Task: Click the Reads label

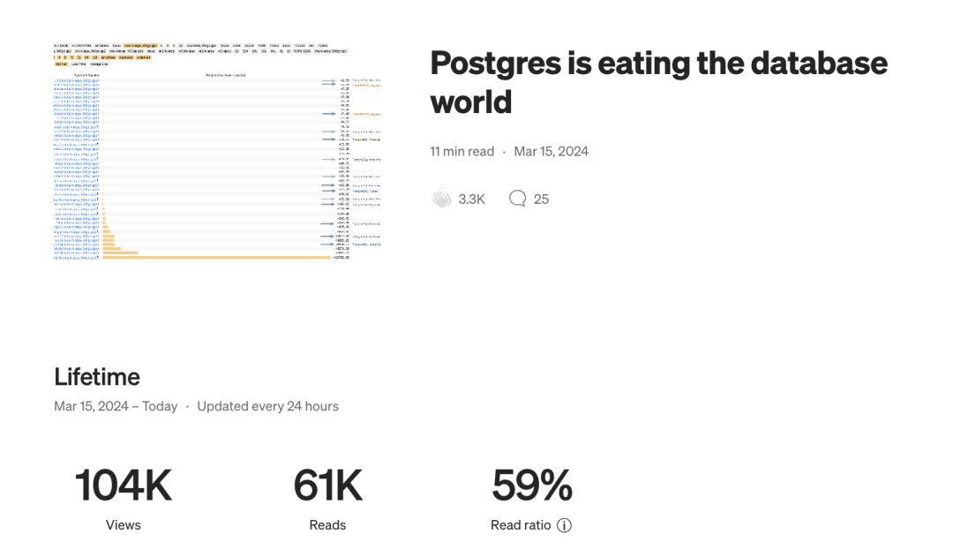Action: [x=327, y=525]
